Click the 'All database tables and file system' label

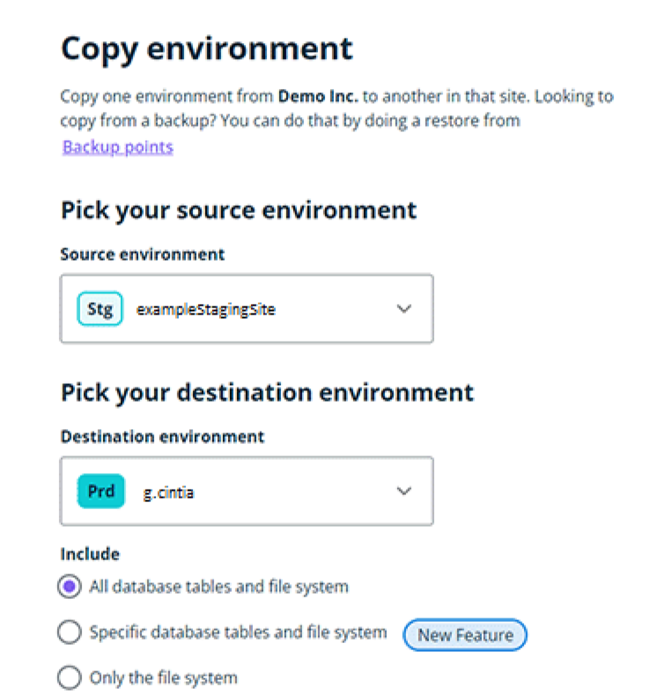(218, 586)
